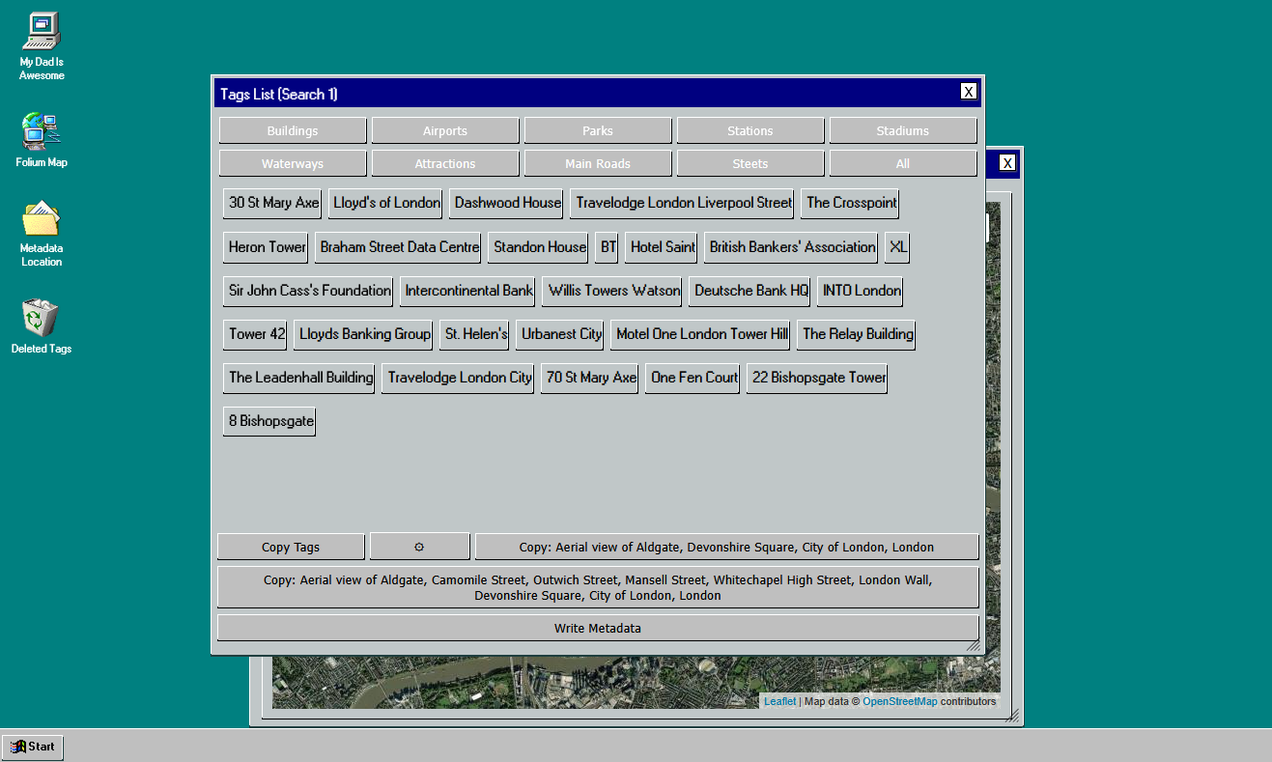Filter tags by Attractions
Image resolution: width=1272 pixels, height=762 pixels.
click(x=445, y=163)
